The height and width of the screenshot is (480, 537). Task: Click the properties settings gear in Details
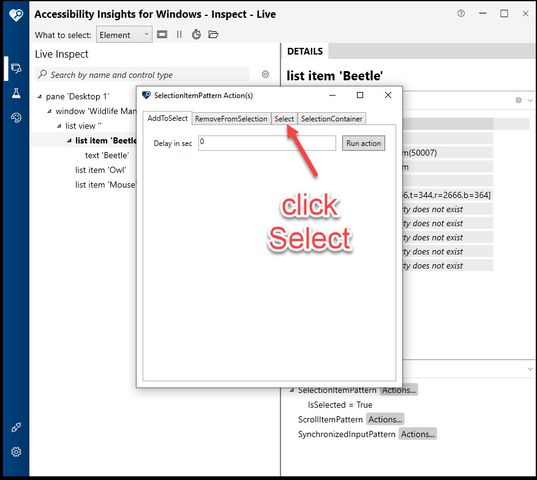click(519, 100)
